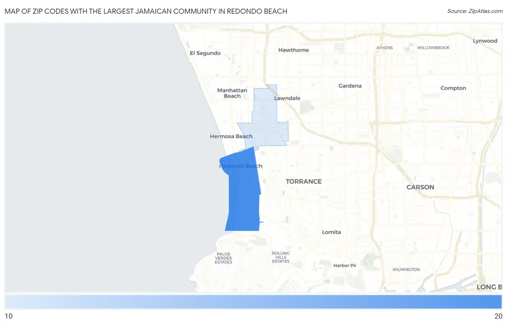
Task: Click the 'El Segundo' map label
Action: (205, 53)
